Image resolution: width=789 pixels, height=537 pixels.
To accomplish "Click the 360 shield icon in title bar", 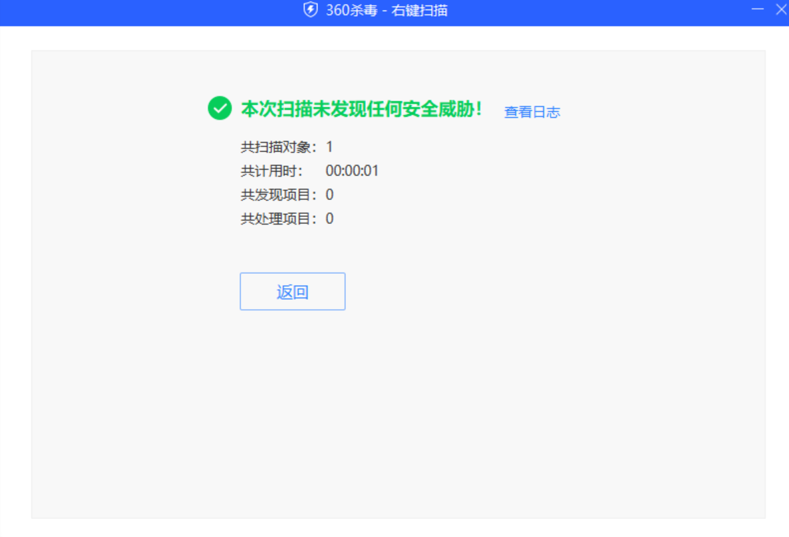I will point(311,9).
